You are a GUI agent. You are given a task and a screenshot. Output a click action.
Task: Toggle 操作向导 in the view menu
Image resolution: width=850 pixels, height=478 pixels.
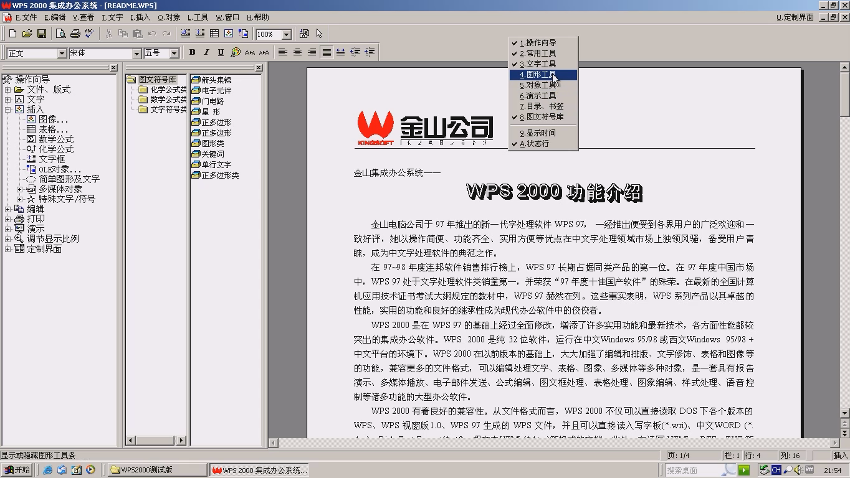pos(543,43)
